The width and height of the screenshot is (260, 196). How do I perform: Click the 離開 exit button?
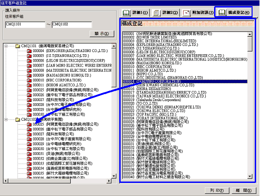point(244,190)
